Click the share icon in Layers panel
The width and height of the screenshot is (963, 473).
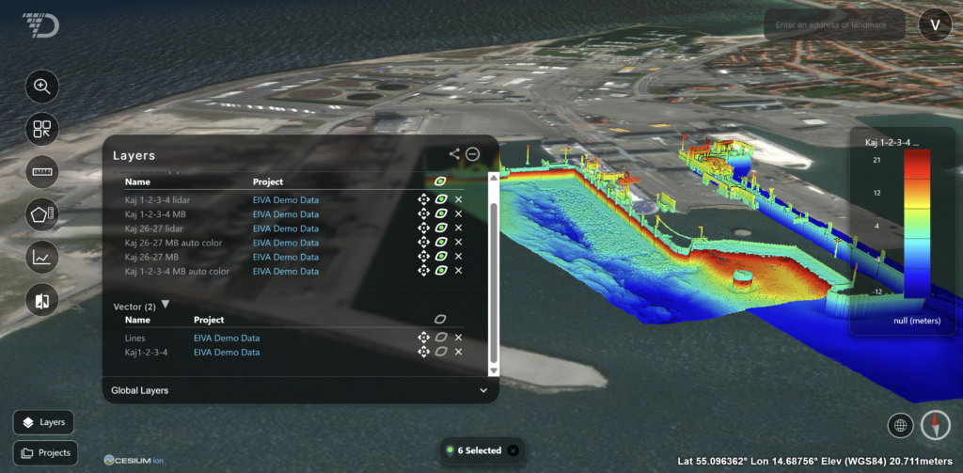click(454, 154)
